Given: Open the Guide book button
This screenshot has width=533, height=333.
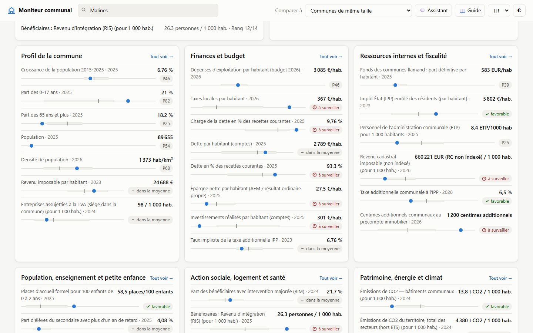Looking at the screenshot, I should click(470, 10).
